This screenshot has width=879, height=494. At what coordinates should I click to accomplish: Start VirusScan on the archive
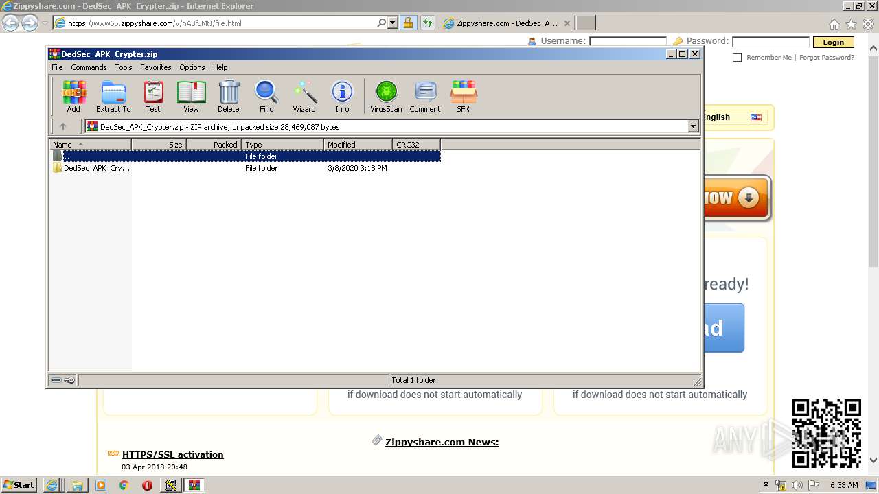(x=386, y=97)
